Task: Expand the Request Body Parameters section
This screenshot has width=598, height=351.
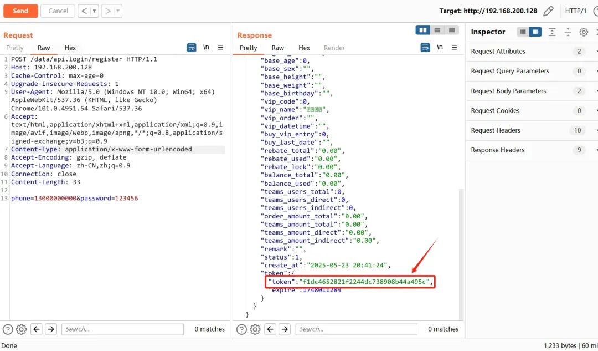Action: point(532,91)
